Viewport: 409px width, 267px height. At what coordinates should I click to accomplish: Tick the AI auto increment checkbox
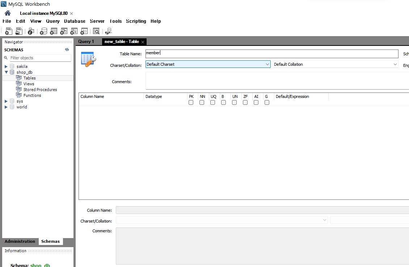[x=256, y=103]
